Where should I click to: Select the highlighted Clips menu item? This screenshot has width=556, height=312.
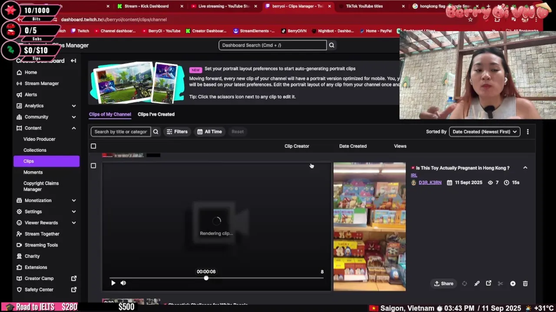coord(46,161)
